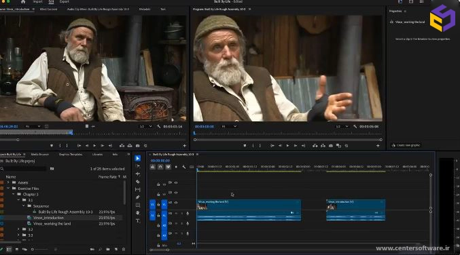The image size is (460, 255).
Task: Lock video track V1
Action: click(158, 204)
